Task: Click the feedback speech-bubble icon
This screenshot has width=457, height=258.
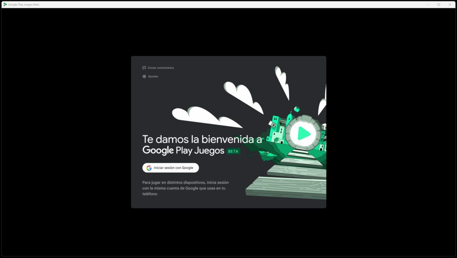Action: (x=144, y=68)
